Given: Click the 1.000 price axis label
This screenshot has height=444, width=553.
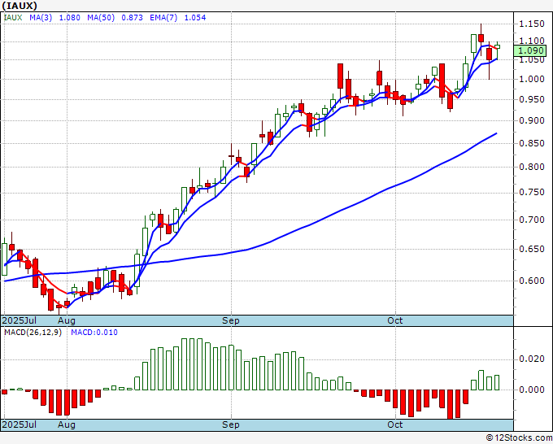Looking at the screenshot, I should click(x=532, y=79).
